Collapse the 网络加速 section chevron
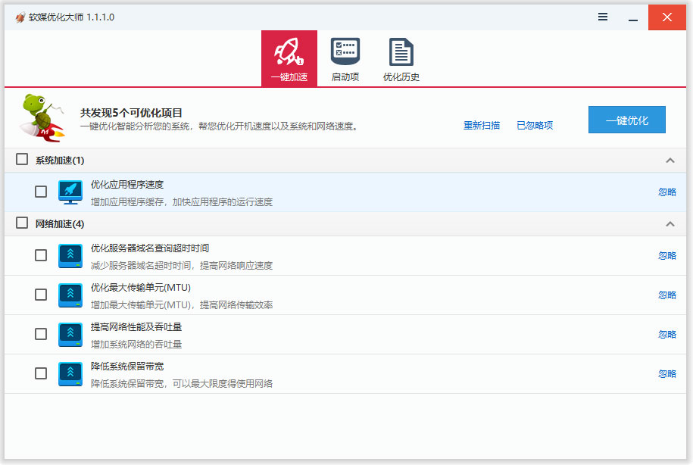Viewport: 693px width, 465px height. [x=670, y=224]
